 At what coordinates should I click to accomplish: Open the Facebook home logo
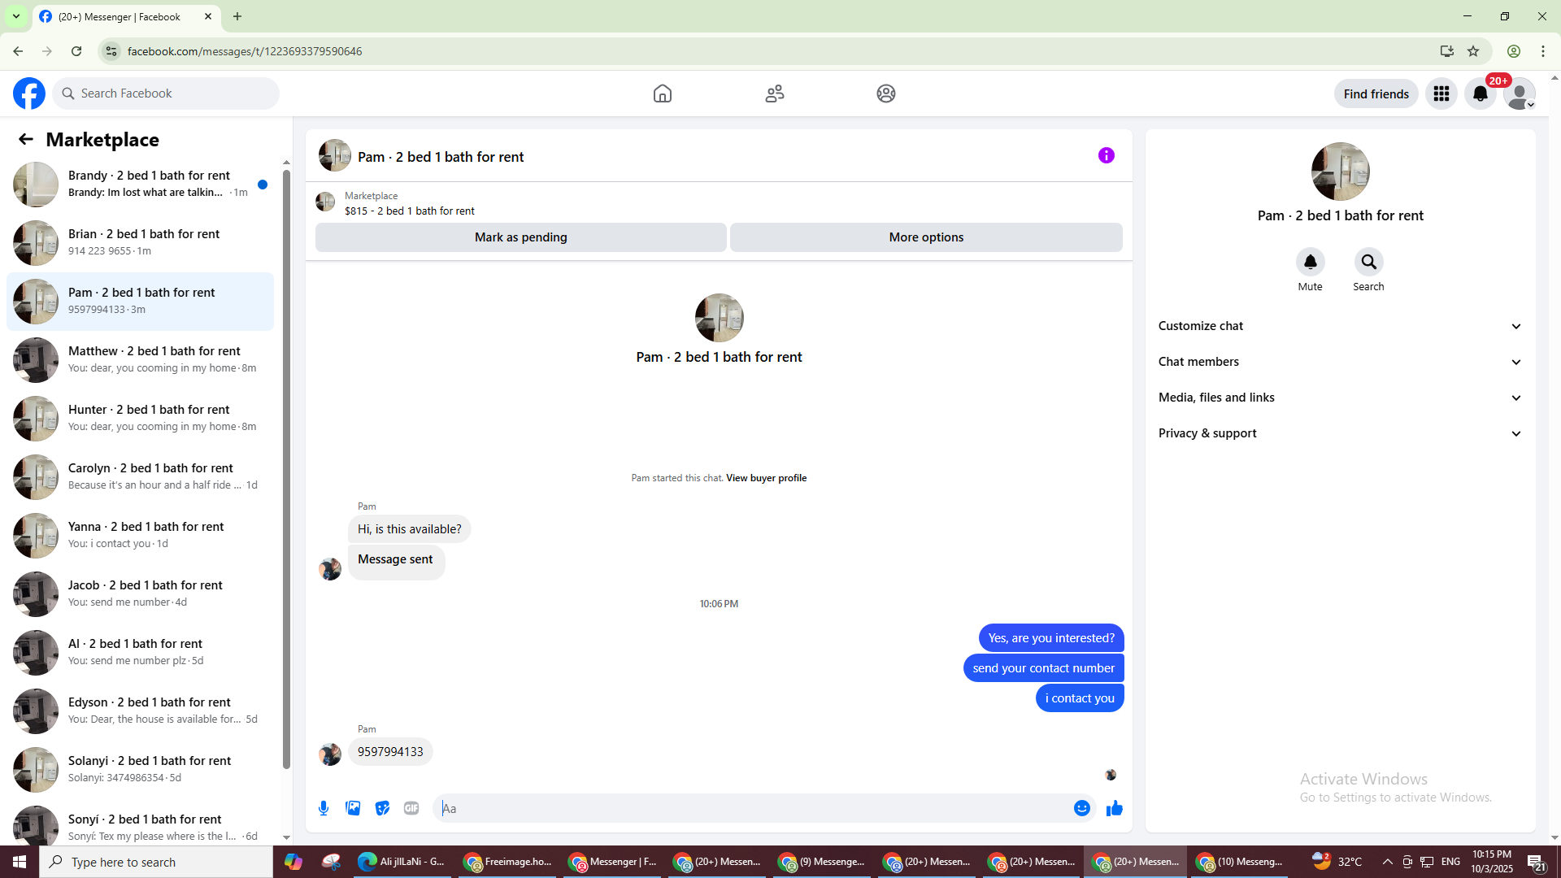tap(29, 93)
